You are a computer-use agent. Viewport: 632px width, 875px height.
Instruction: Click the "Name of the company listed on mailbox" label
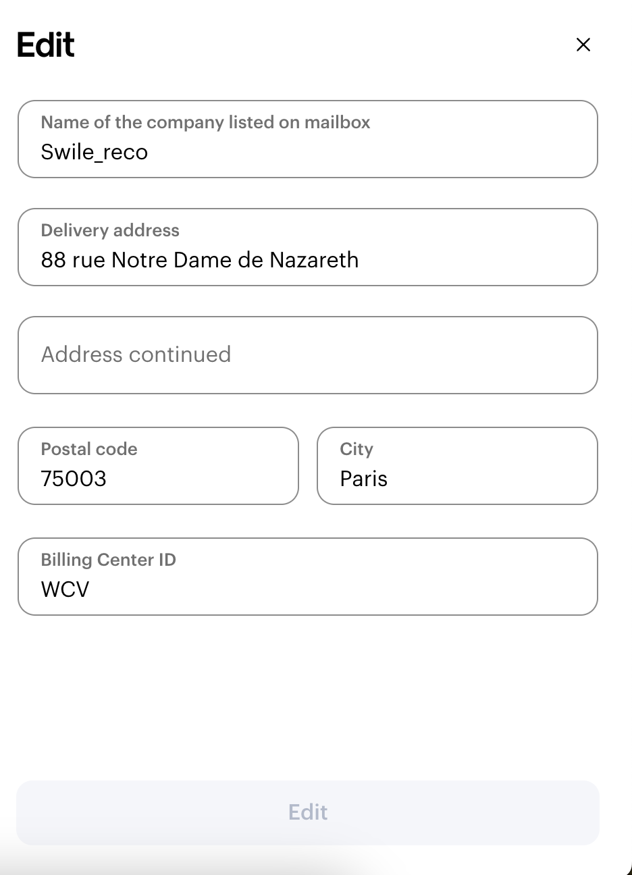(x=205, y=122)
